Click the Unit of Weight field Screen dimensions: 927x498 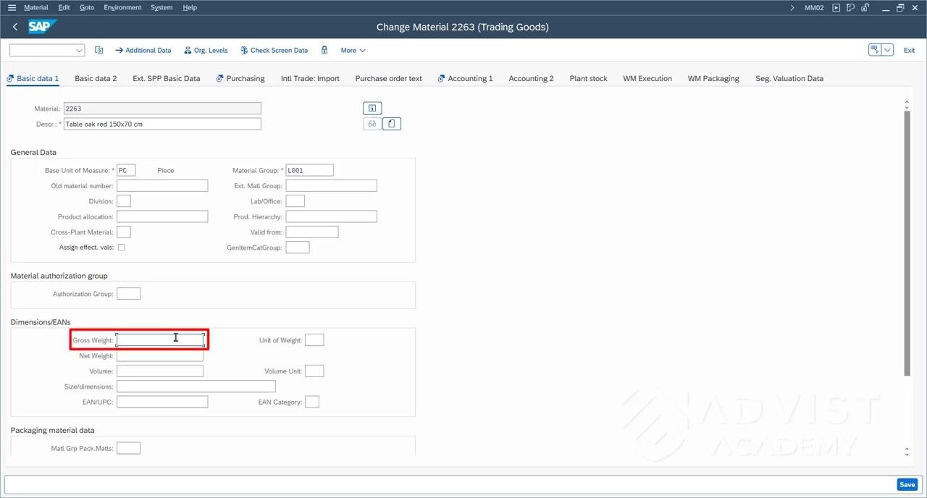point(314,340)
